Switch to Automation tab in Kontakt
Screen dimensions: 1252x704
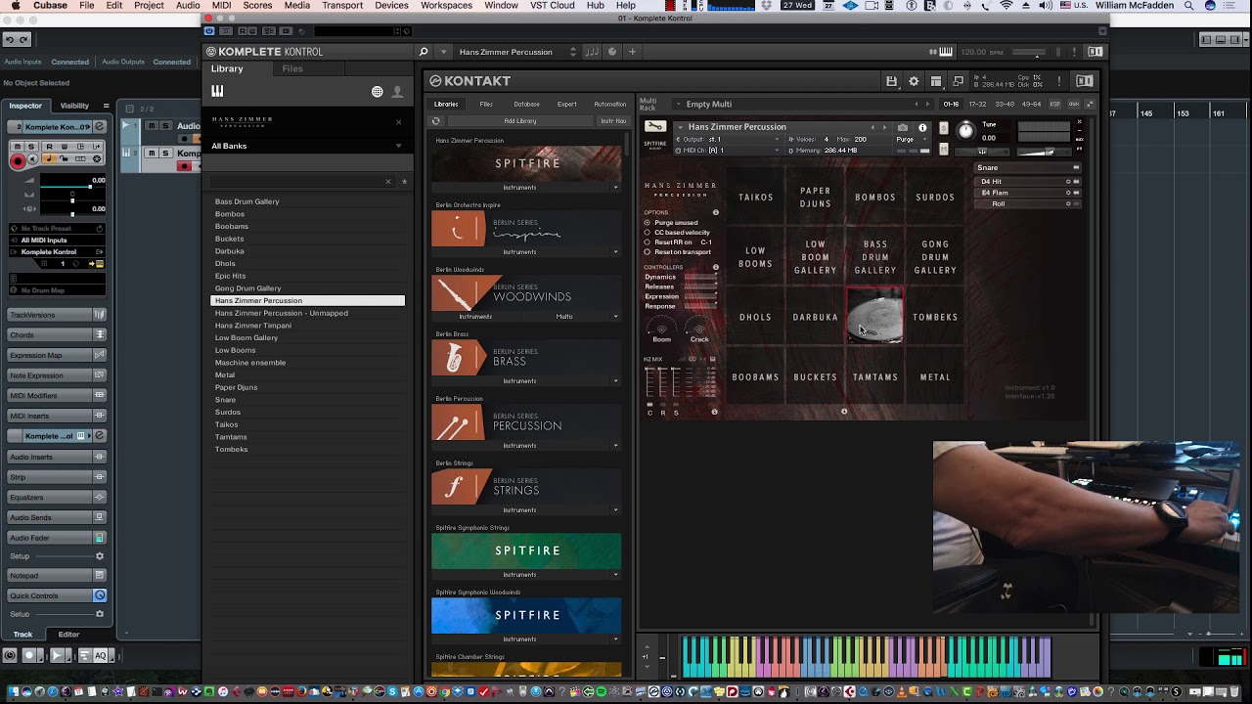tap(610, 105)
